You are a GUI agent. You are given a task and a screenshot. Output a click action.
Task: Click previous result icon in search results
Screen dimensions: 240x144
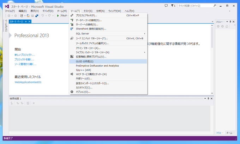coord(18,103)
